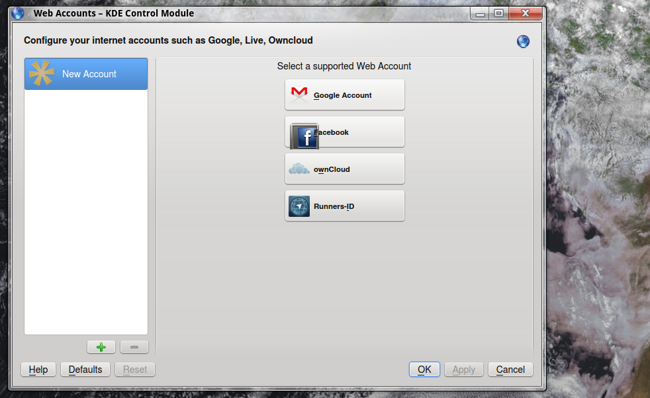Screen dimensions: 650x398
Task: Open window menu via title bar globe icon
Action: point(18,13)
